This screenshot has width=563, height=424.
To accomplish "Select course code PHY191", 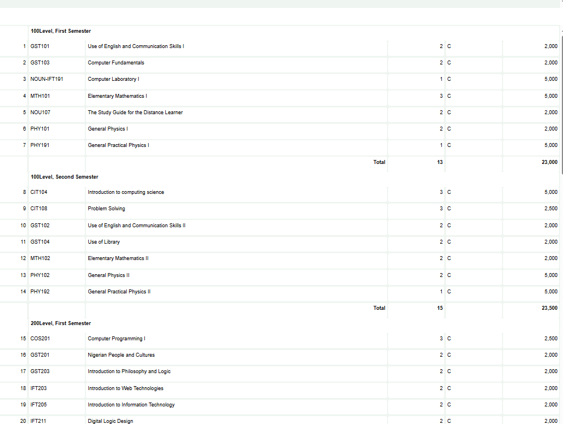I will (40, 145).
